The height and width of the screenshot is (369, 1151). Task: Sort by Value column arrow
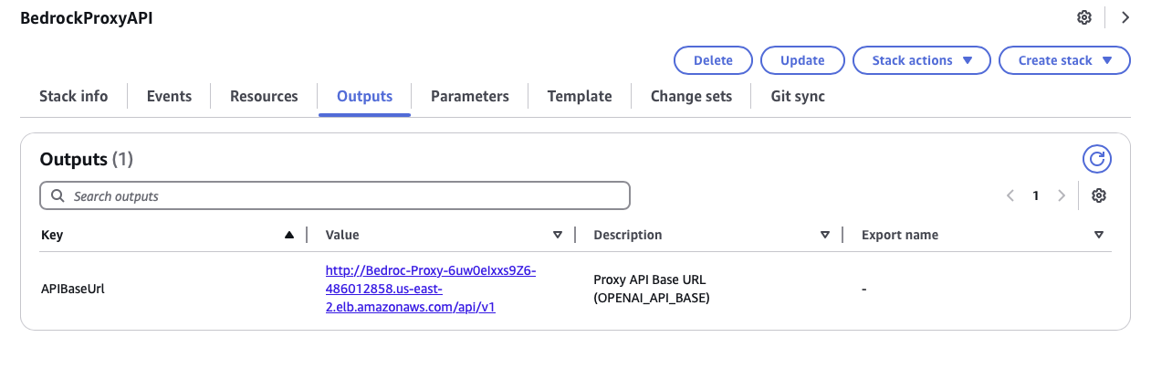point(558,235)
